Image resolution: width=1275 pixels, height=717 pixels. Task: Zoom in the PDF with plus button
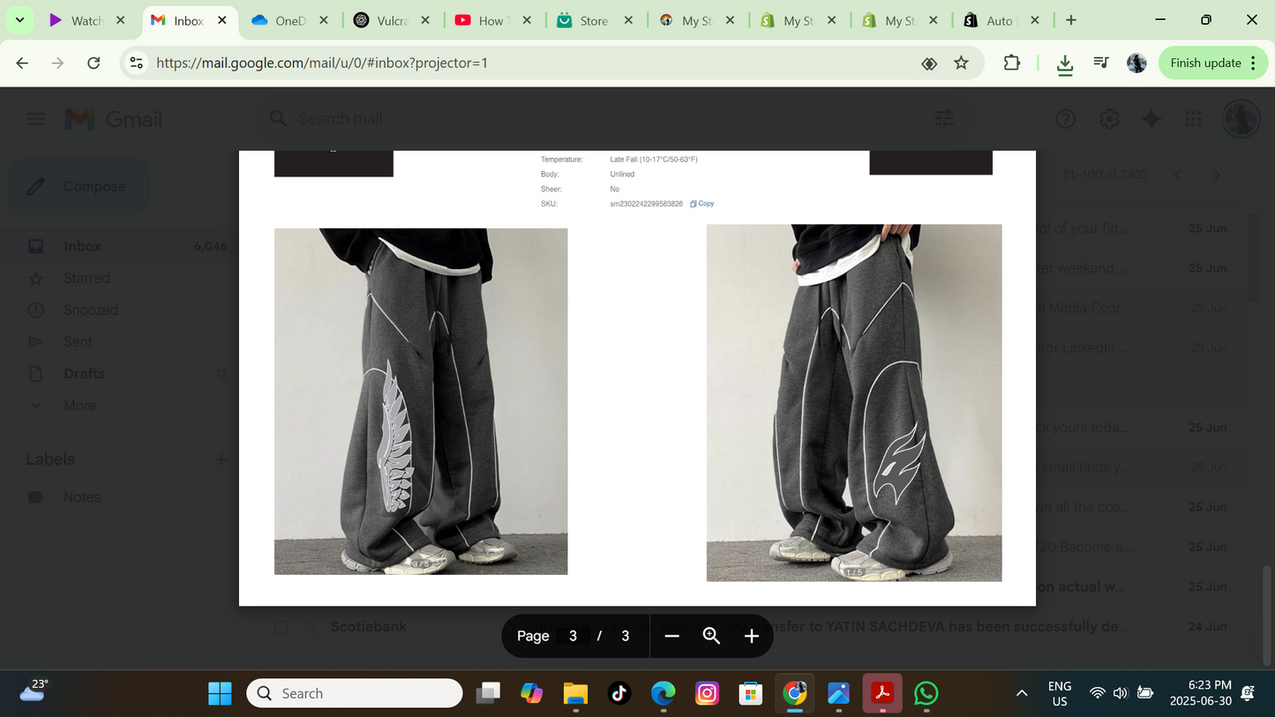pos(752,636)
